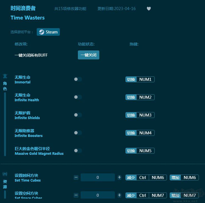Enable the Infinite Health toggle

[x=78, y=97]
